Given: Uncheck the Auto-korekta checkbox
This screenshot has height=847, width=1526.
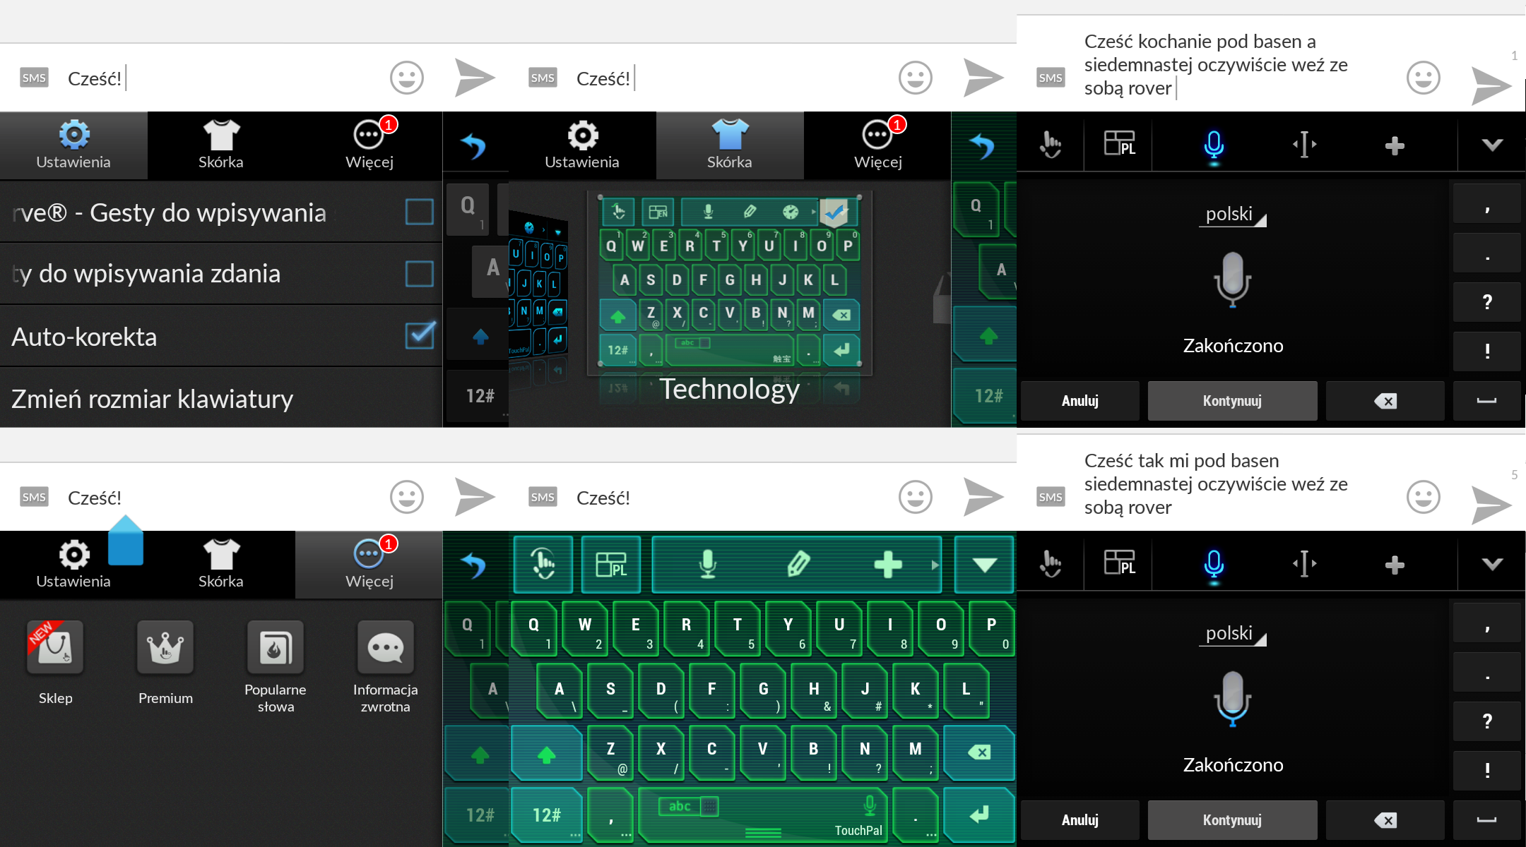Looking at the screenshot, I should [x=419, y=335].
